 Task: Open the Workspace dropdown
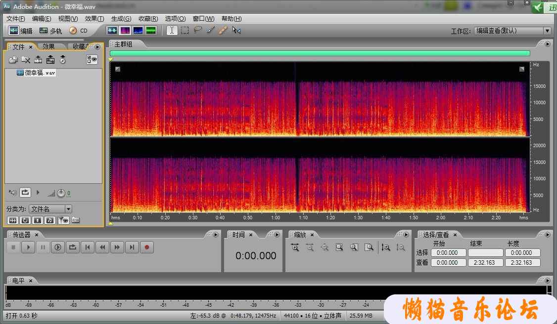click(512, 31)
